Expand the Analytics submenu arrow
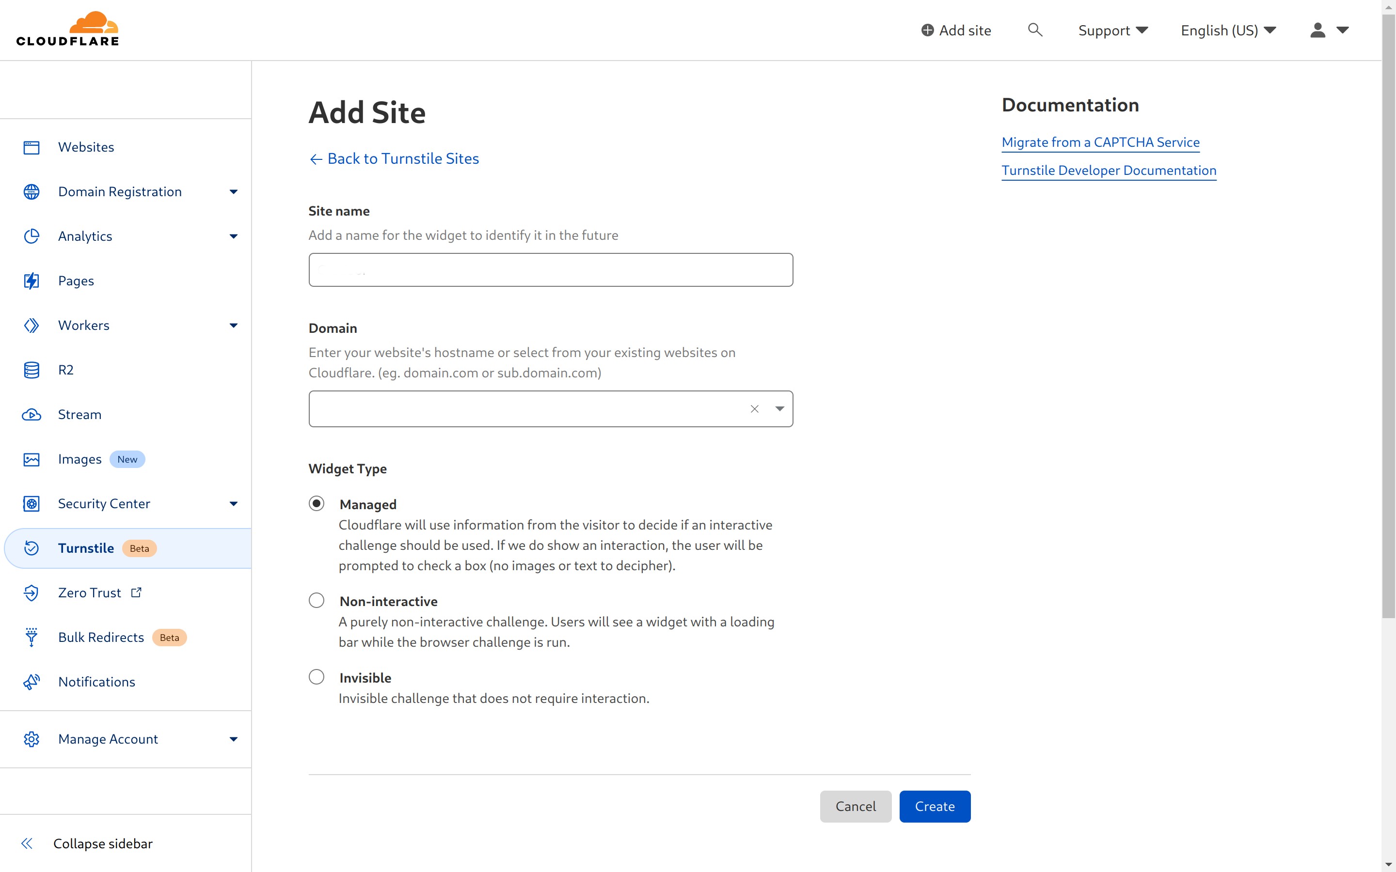Screen dimensions: 1396x872 [x=233, y=236]
